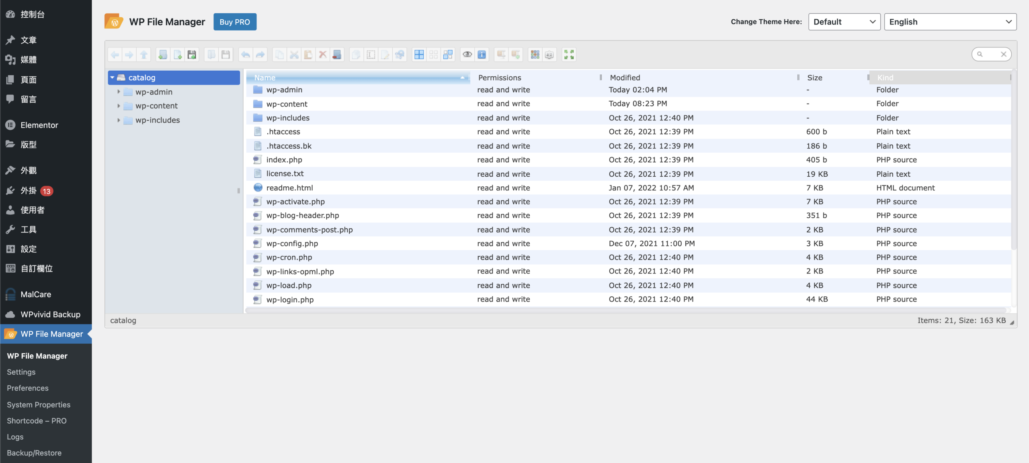The width and height of the screenshot is (1029, 463).
Task: Open the Settings submenu item
Action: click(x=21, y=372)
